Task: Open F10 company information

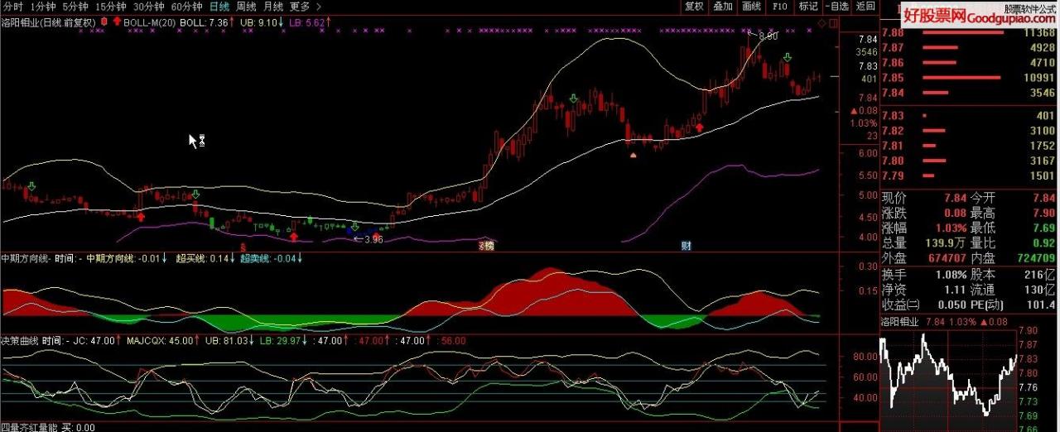Action: pos(779,6)
